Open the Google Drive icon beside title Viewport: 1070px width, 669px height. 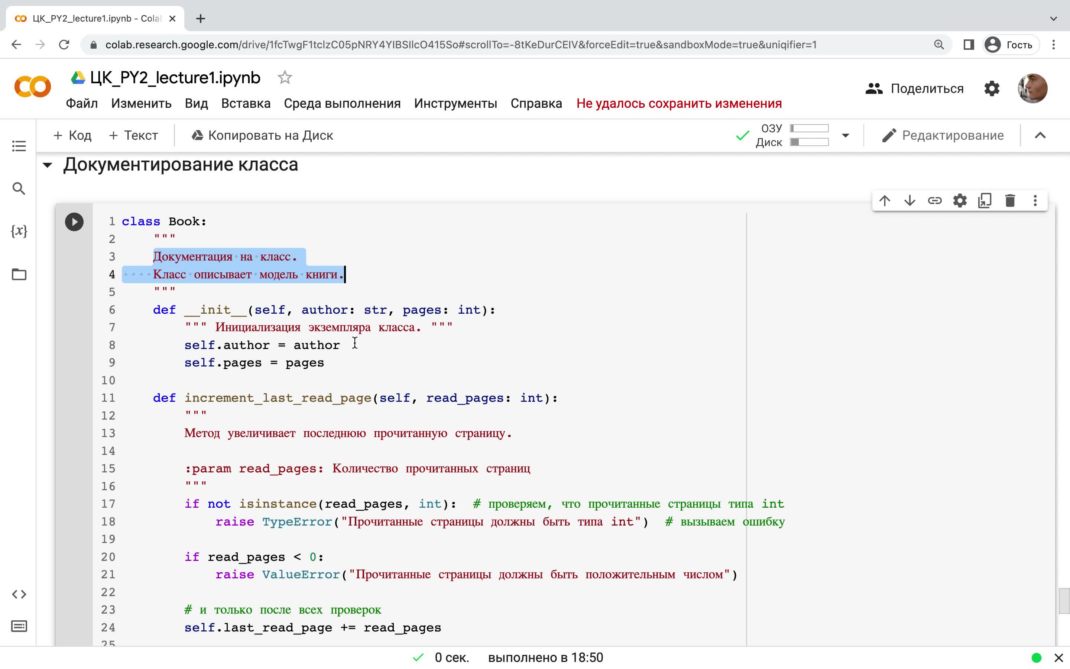click(78, 78)
